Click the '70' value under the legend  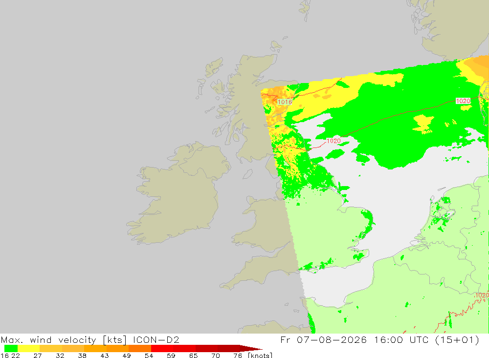[216, 356]
